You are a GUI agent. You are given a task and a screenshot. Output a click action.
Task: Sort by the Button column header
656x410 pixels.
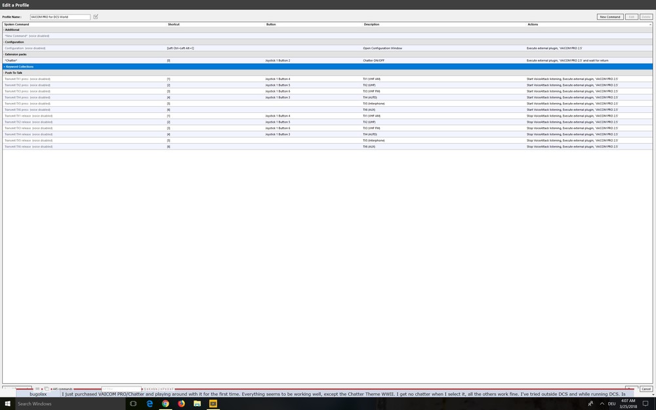tap(271, 24)
